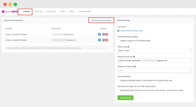Click Add Another Connection
The height and width of the screenshot is (107, 196).
101,20
